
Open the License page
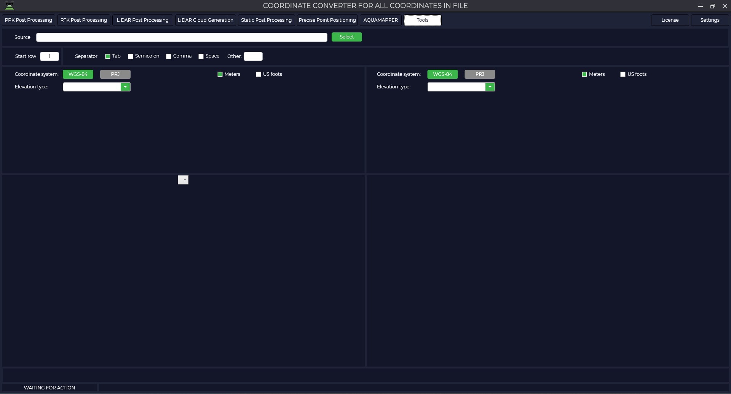[x=670, y=20]
